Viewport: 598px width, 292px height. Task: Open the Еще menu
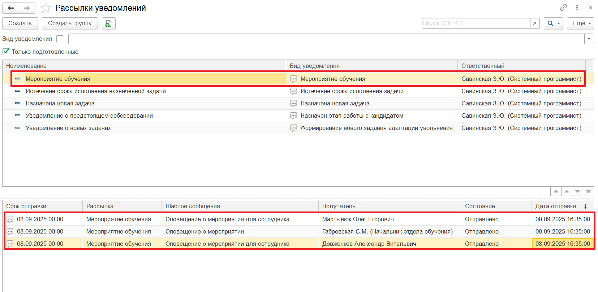pyautogui.click(x=580, y=23)
